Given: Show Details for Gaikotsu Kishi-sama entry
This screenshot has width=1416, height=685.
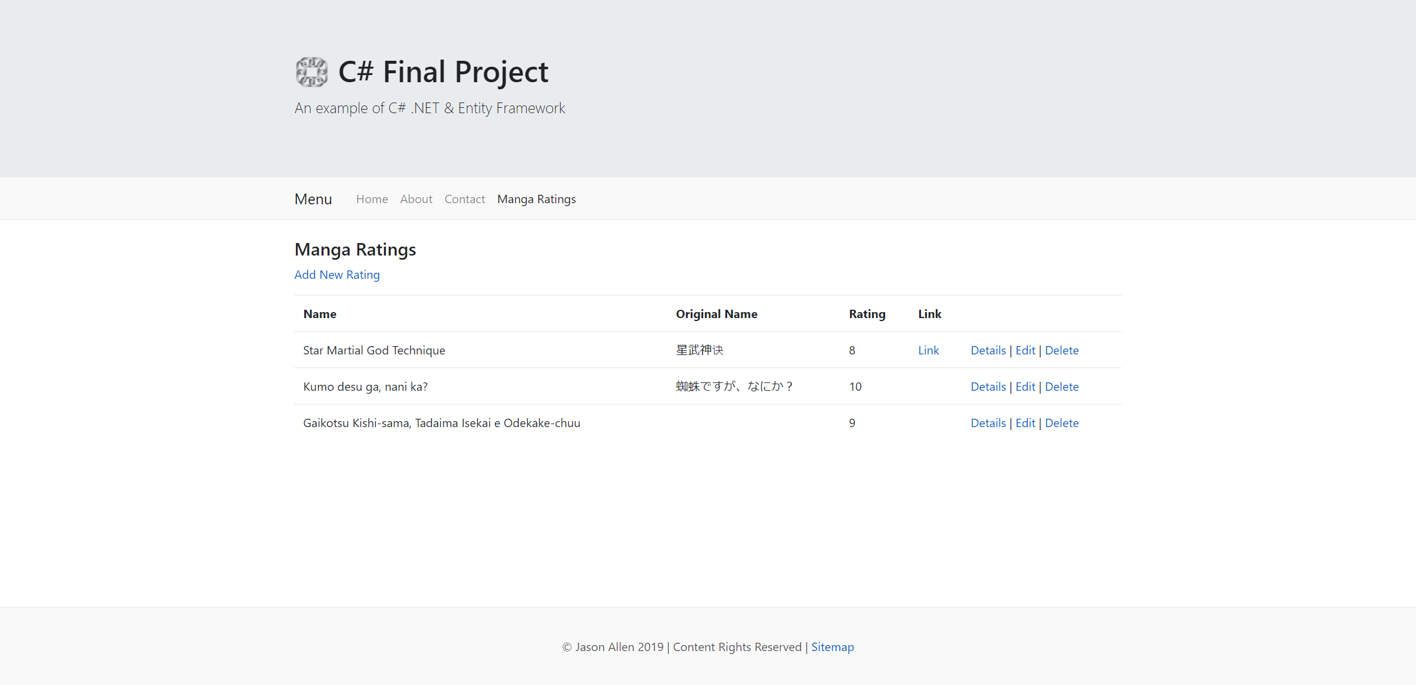Looking at the screenshot, I should pyautogui.click(x=988, y=423).
